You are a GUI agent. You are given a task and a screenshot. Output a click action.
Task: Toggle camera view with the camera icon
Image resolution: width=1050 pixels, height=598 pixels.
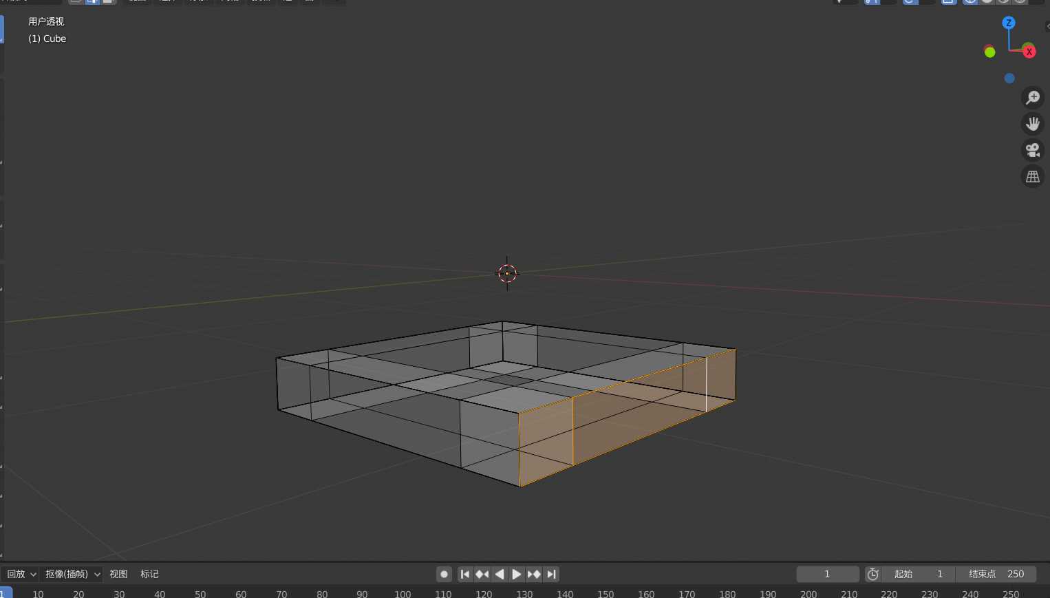tap(1033, 150)
